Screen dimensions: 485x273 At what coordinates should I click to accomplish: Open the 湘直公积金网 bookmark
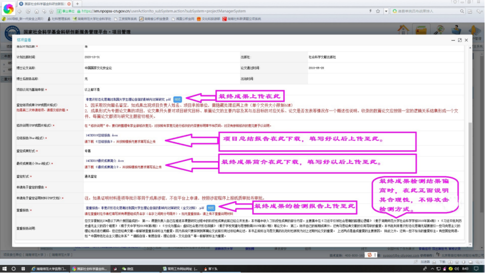[x=183, y=19]
